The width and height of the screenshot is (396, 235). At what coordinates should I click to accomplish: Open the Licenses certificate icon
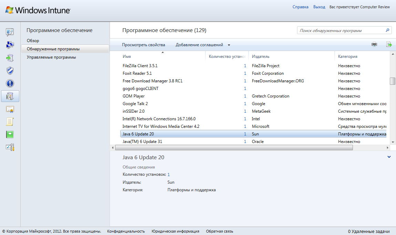coord(10,109)
